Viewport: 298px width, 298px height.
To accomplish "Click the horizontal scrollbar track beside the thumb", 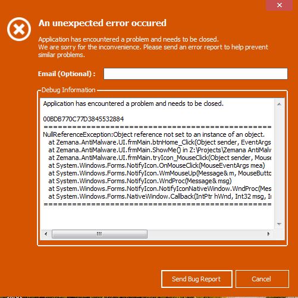I will [206, 234].
